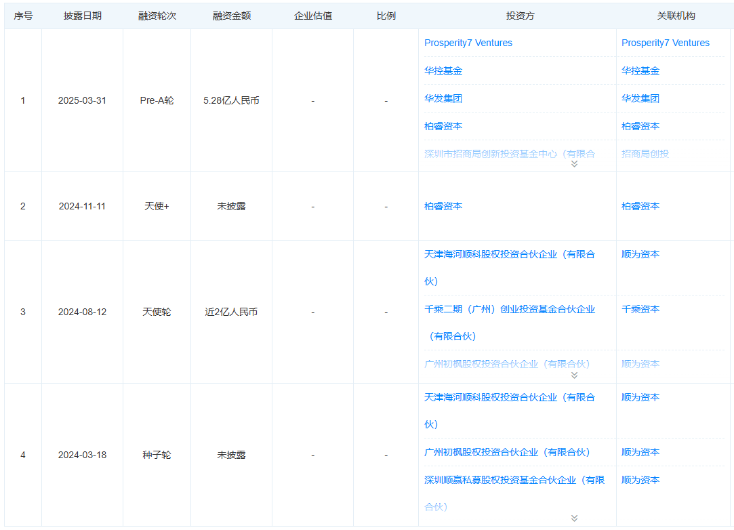Expand investor list in row 3 (天使轮)
The height and width of the screenshot is (530, 734).
click(x=574, y=375)
